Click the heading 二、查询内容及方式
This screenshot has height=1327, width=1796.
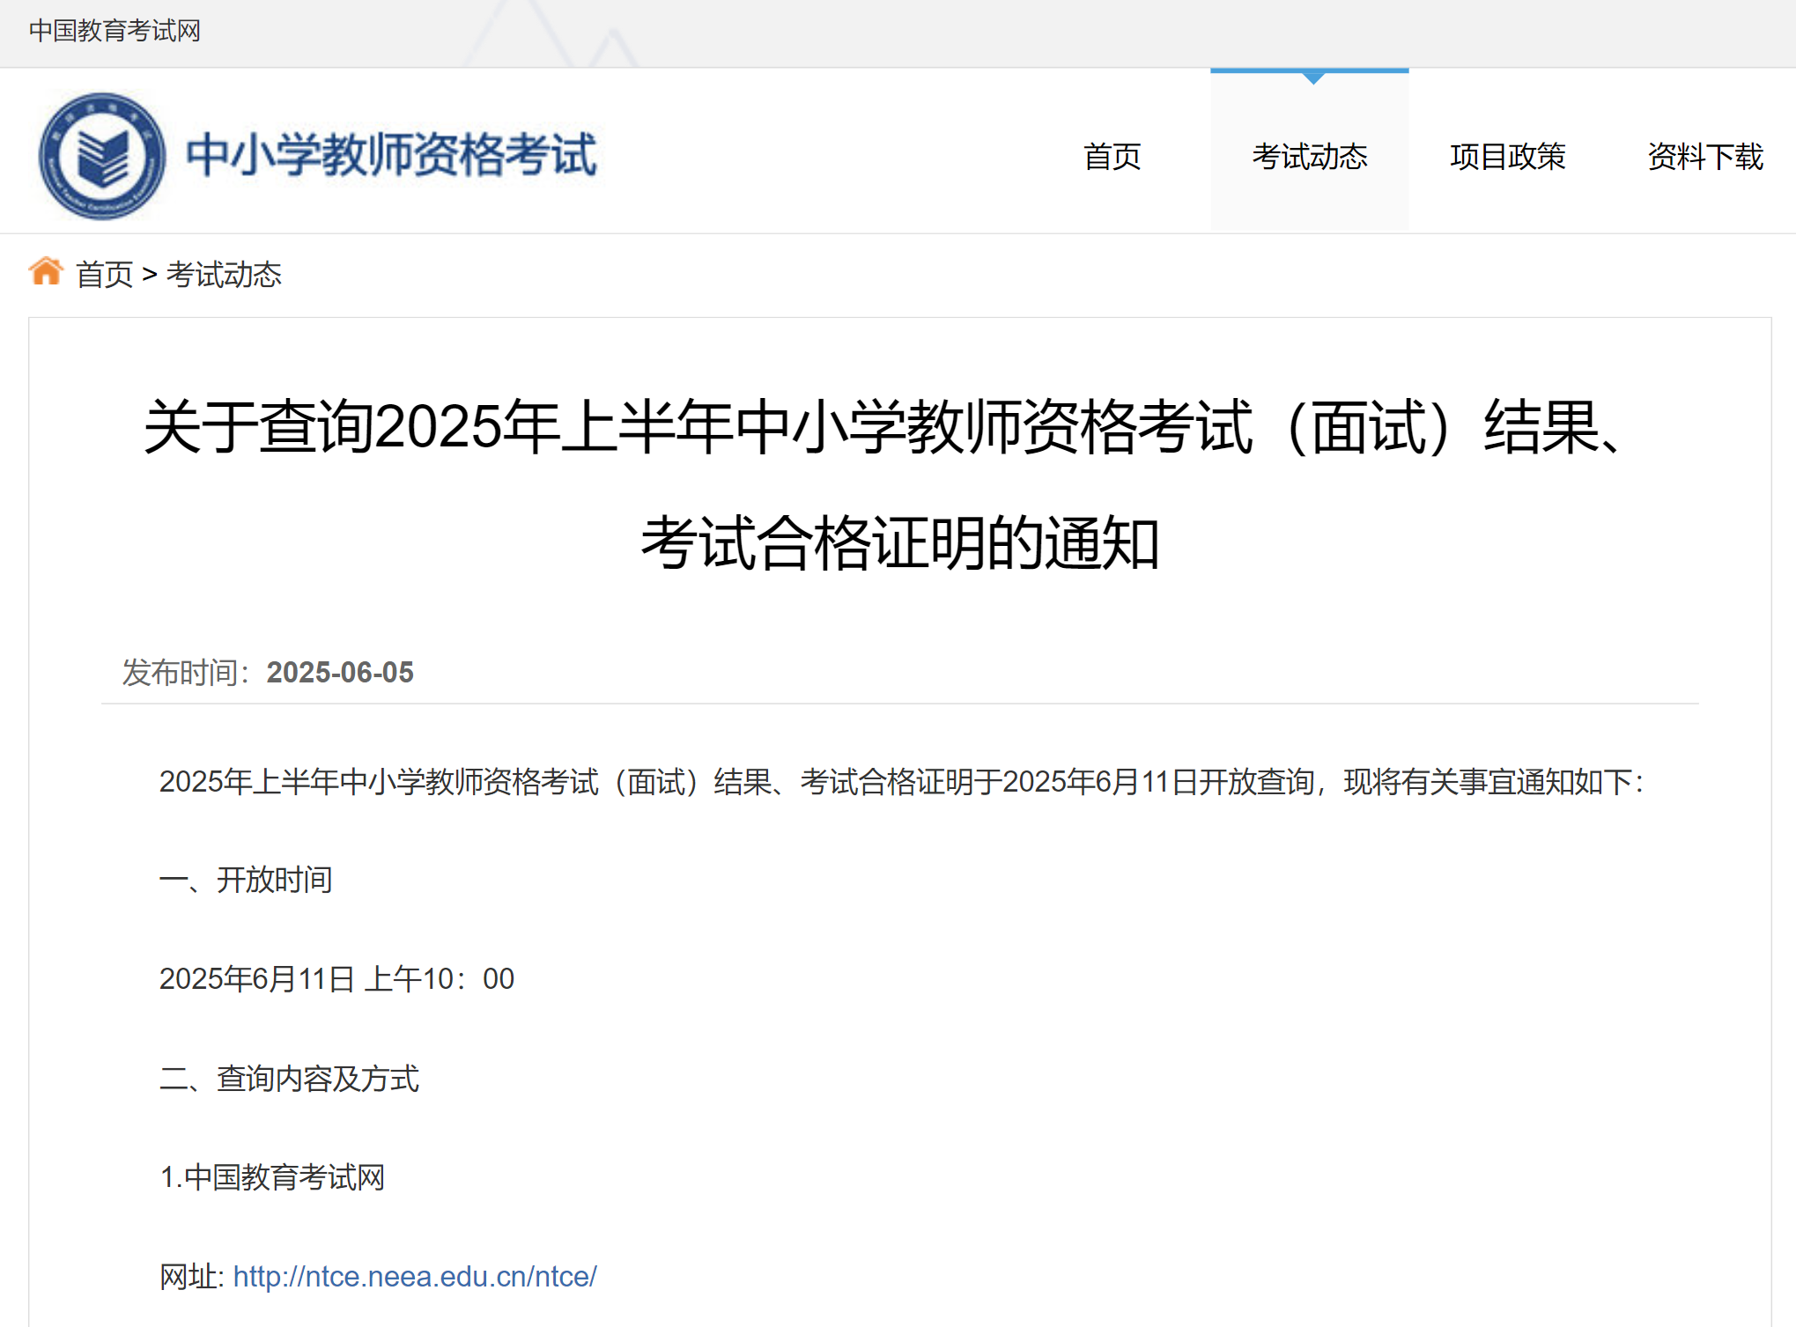coord(290,1079)
